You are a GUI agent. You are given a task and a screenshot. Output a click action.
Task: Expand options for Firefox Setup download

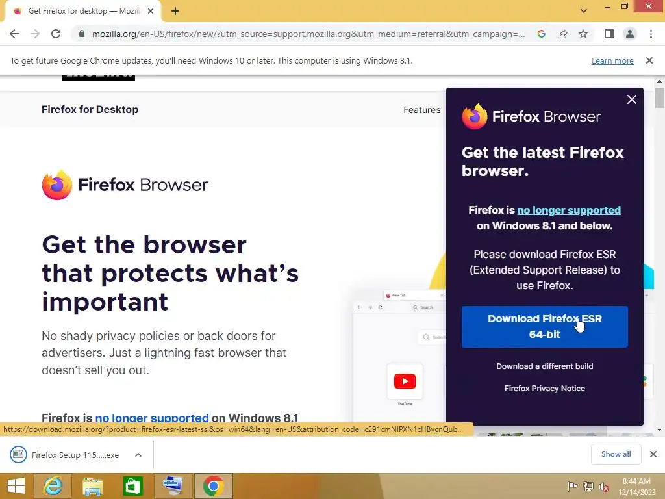point(138,455)
